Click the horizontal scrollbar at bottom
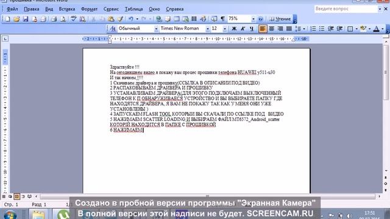 click(207, 196)
